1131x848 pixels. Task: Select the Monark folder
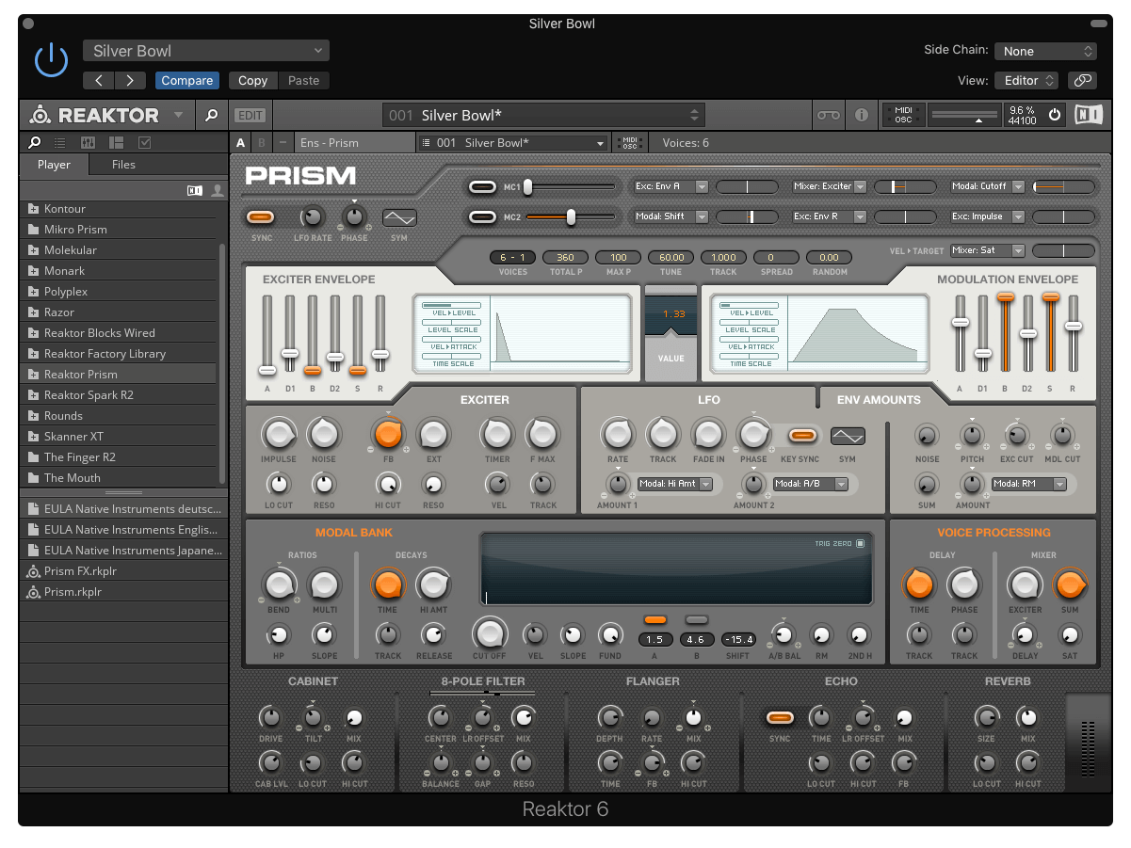(118, 271)
